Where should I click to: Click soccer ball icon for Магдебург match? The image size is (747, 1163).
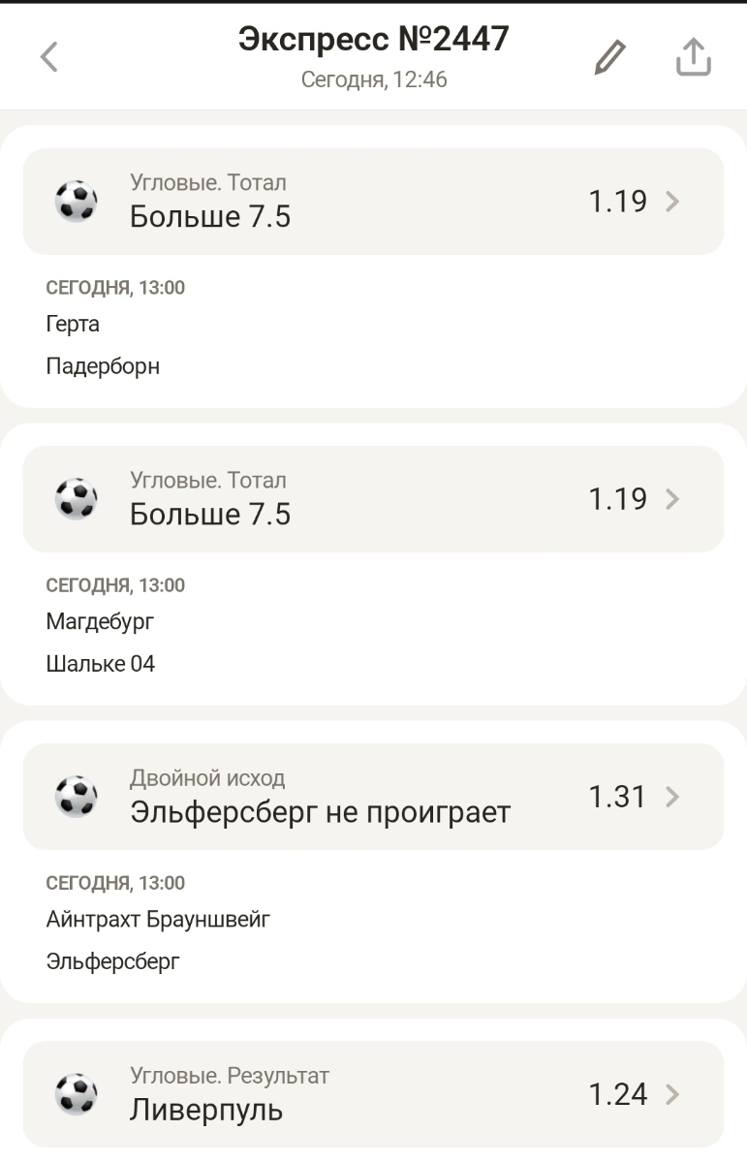click(x=76, y=499)
